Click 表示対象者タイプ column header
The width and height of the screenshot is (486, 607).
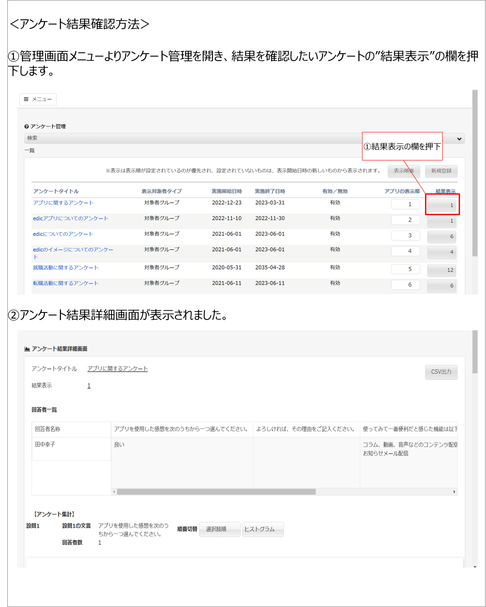coord(161,191)
